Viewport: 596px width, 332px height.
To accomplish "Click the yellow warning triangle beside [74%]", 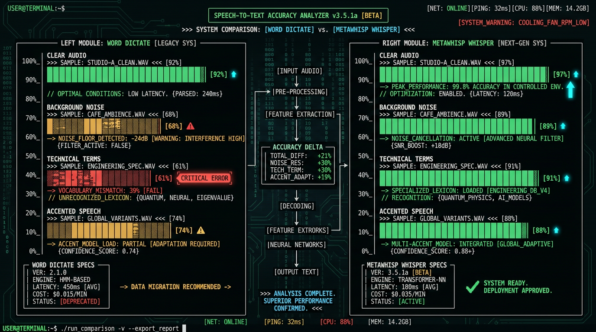I will click(201, 230).
